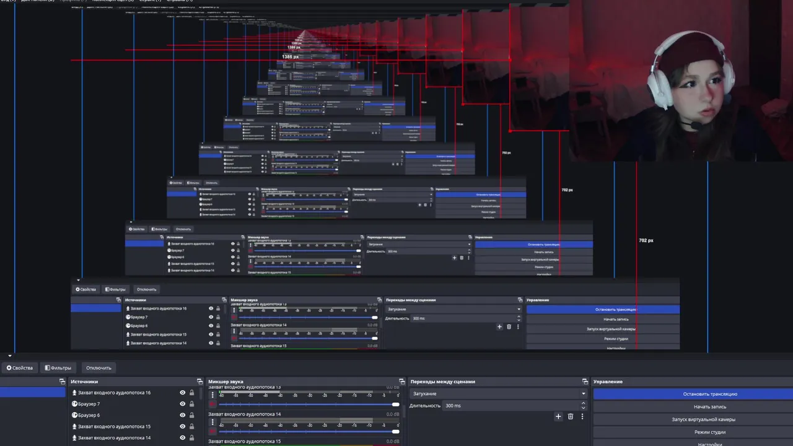
Task: Toggle eye visibility of Браузер 6, main Sources dock
Action: [183, 415]
